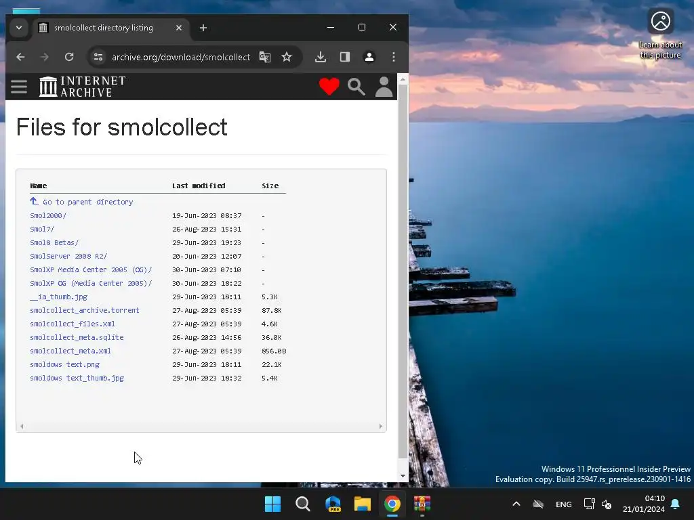This screenshot has height=520, width=694.
Task: Open Internet Archive search
Action: [x=356, y=87]
